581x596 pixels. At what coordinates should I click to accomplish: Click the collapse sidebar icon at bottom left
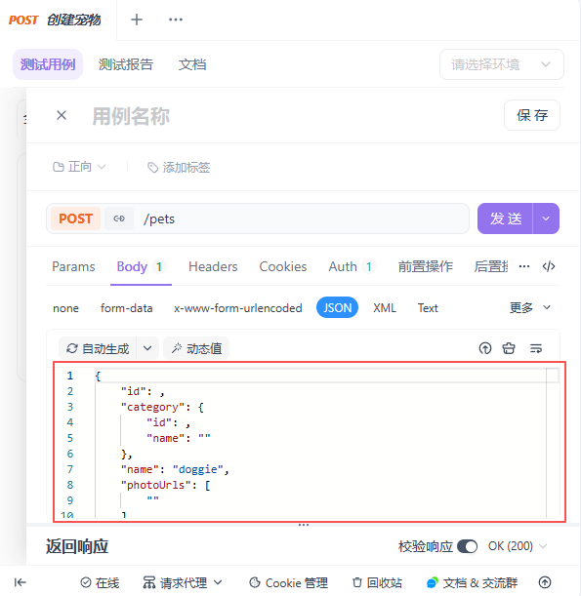tap(21, 582)
